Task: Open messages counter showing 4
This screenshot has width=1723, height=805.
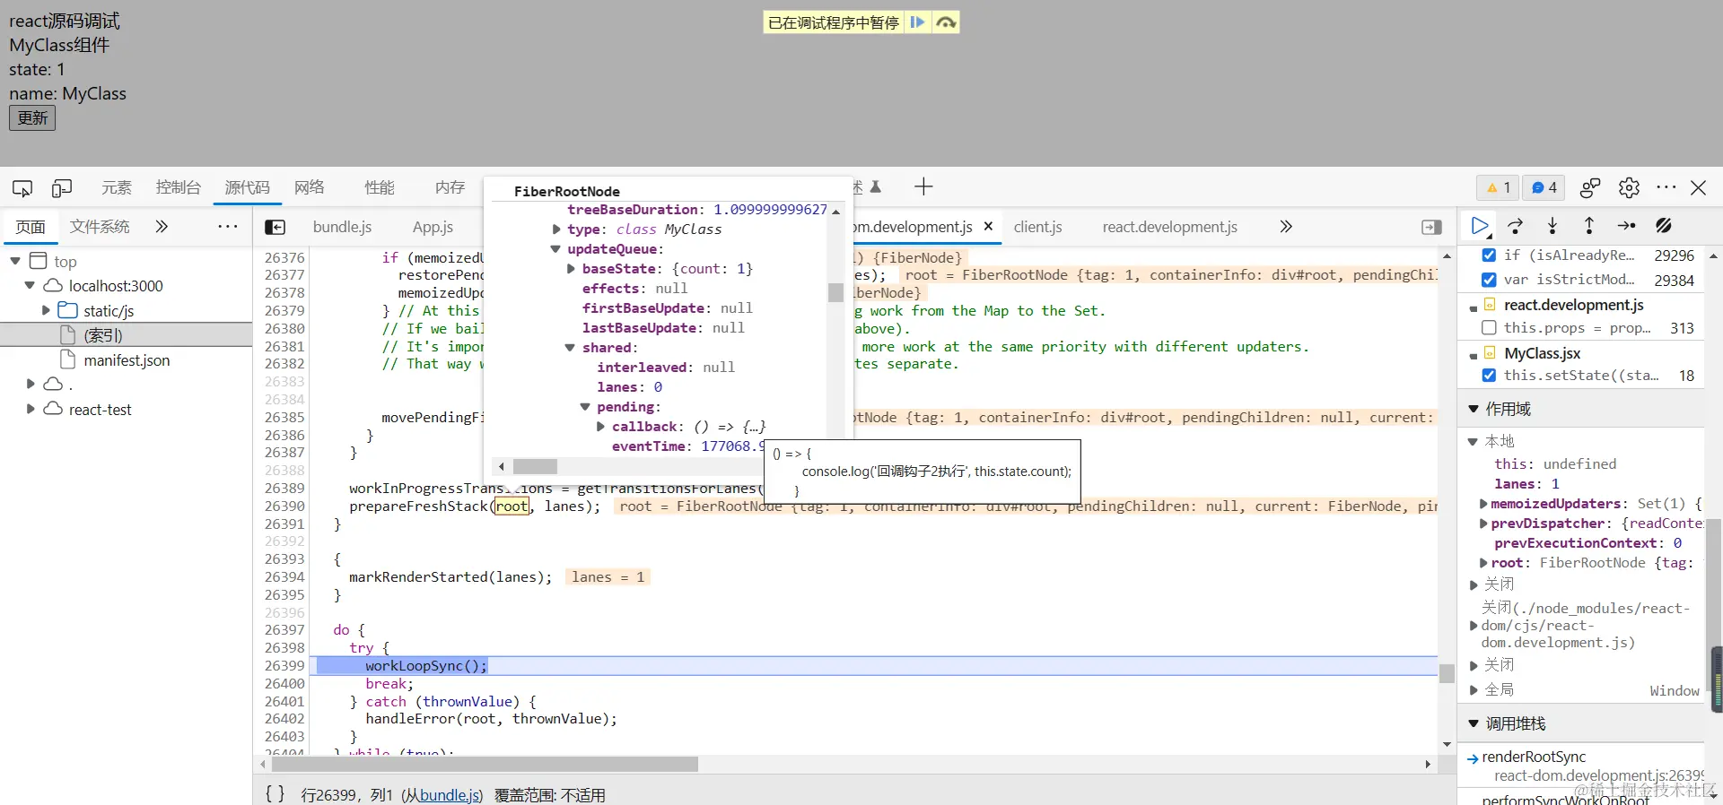Action: coord(1544,187)
